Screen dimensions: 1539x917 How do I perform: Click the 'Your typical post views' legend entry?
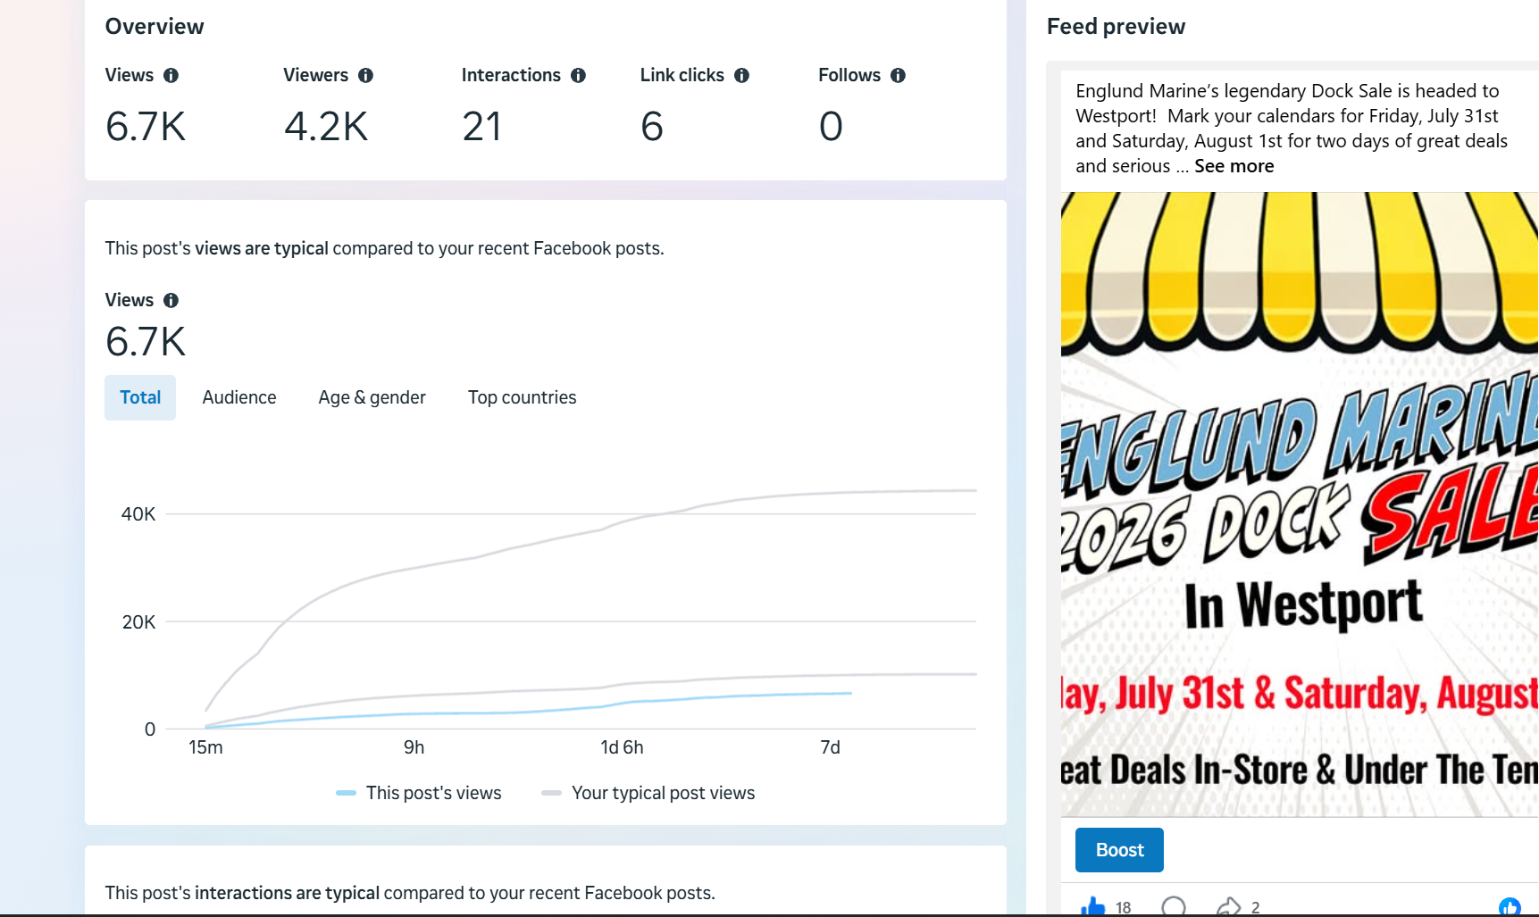648,793
